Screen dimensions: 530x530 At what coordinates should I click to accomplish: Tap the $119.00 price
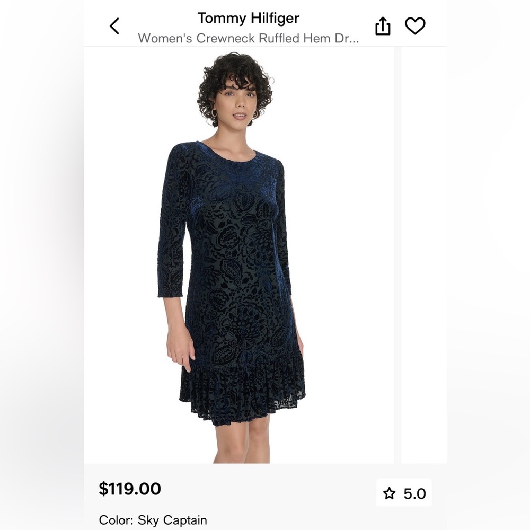click(x=129, y=490)
